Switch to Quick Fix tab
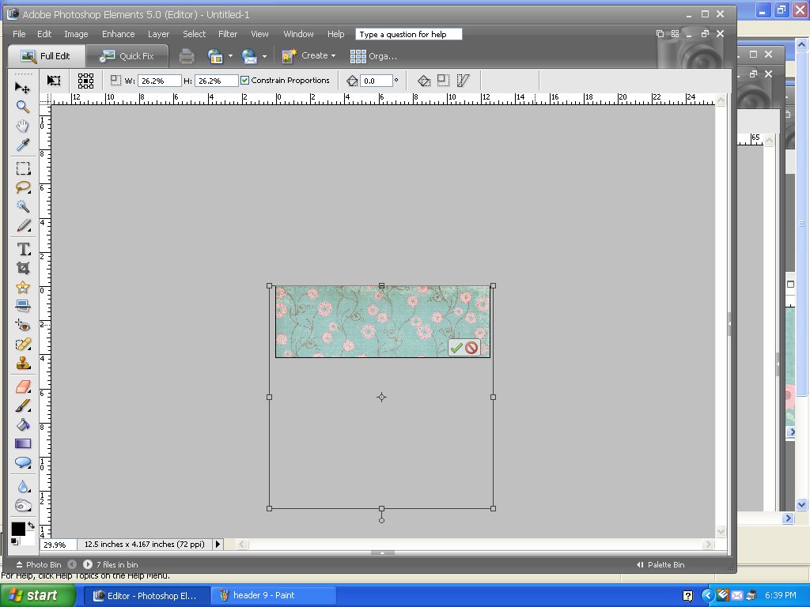This screenshot has width=810, height=607. coord(127,56)
